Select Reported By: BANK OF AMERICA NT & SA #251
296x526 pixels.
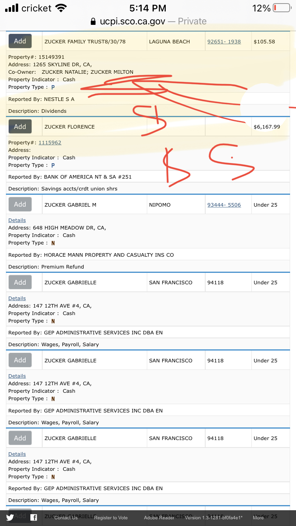70,177
